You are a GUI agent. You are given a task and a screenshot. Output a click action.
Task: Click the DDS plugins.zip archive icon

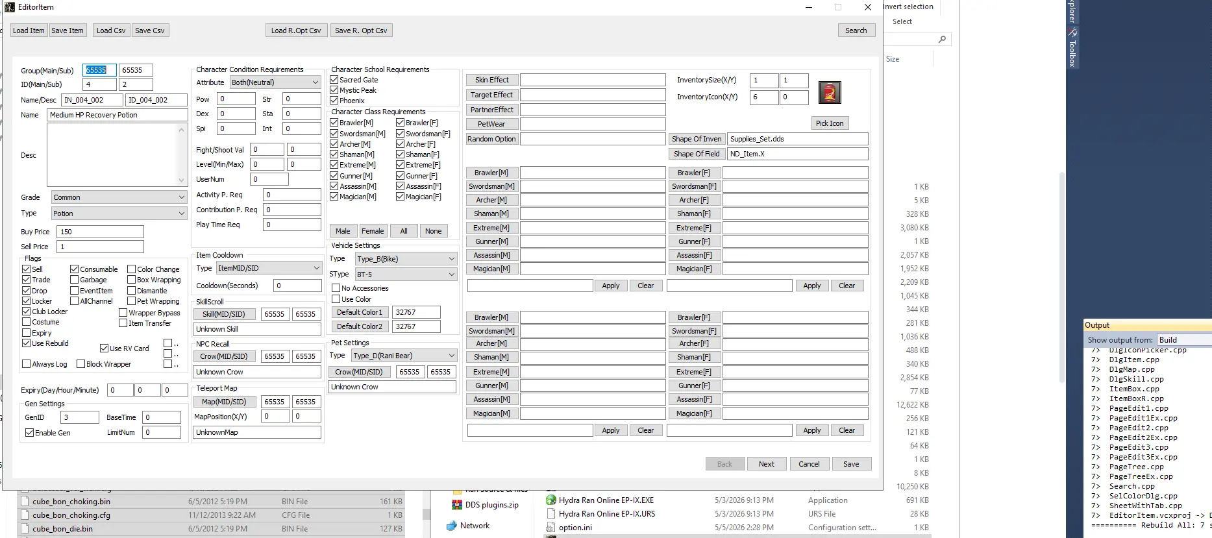(x=457, y=505)
